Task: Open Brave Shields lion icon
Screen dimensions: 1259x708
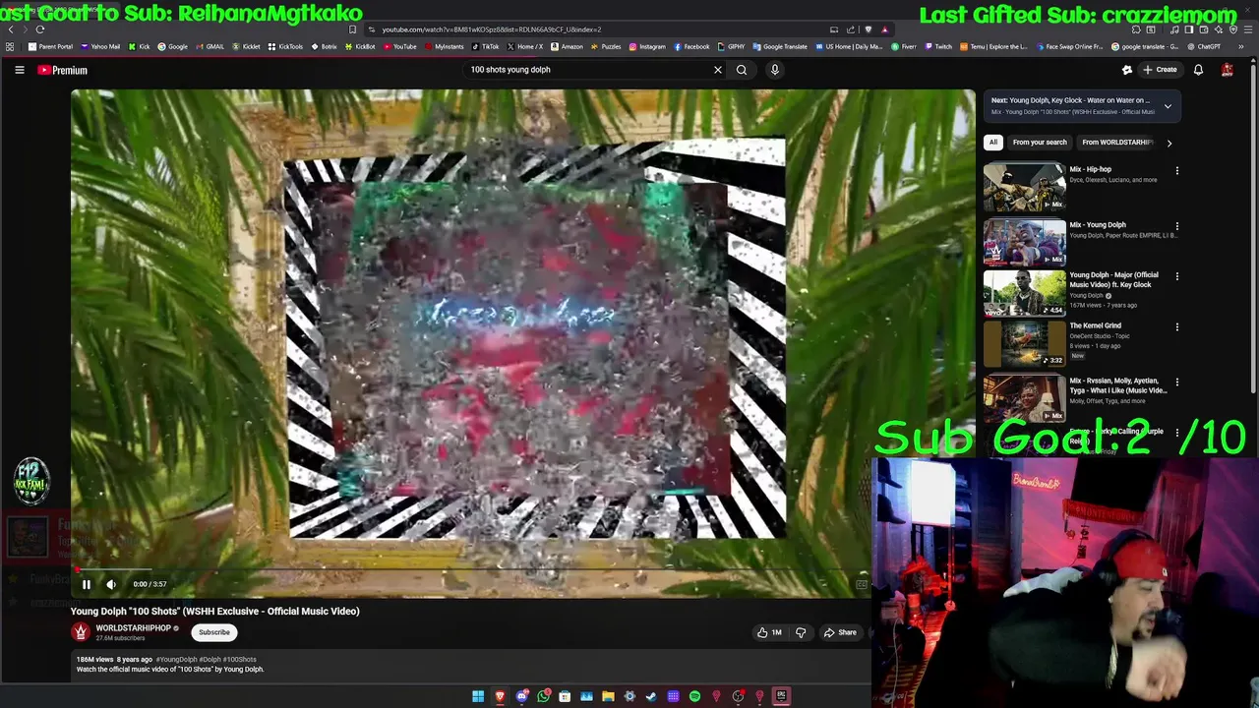Action: tap(869, 29)
